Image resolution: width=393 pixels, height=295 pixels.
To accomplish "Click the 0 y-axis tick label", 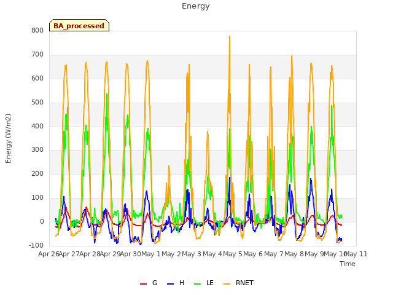I will 42,221.
